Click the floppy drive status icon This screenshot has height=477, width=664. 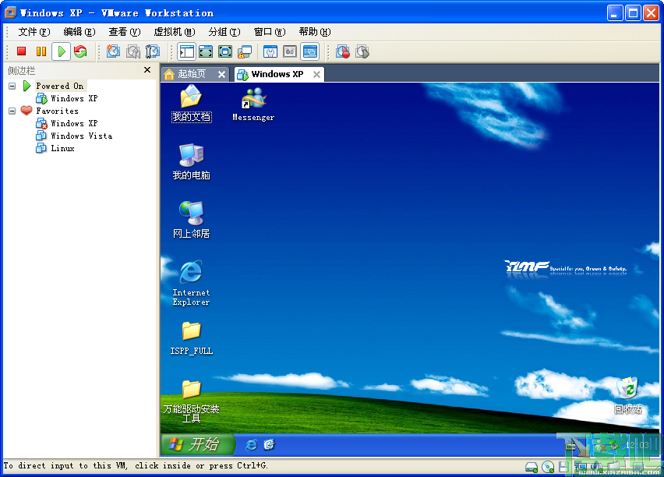coord(563,467)
